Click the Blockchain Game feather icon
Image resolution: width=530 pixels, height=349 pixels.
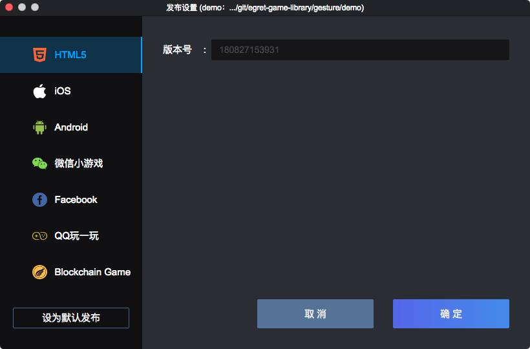pyautogui.click(x=39, y=272)
